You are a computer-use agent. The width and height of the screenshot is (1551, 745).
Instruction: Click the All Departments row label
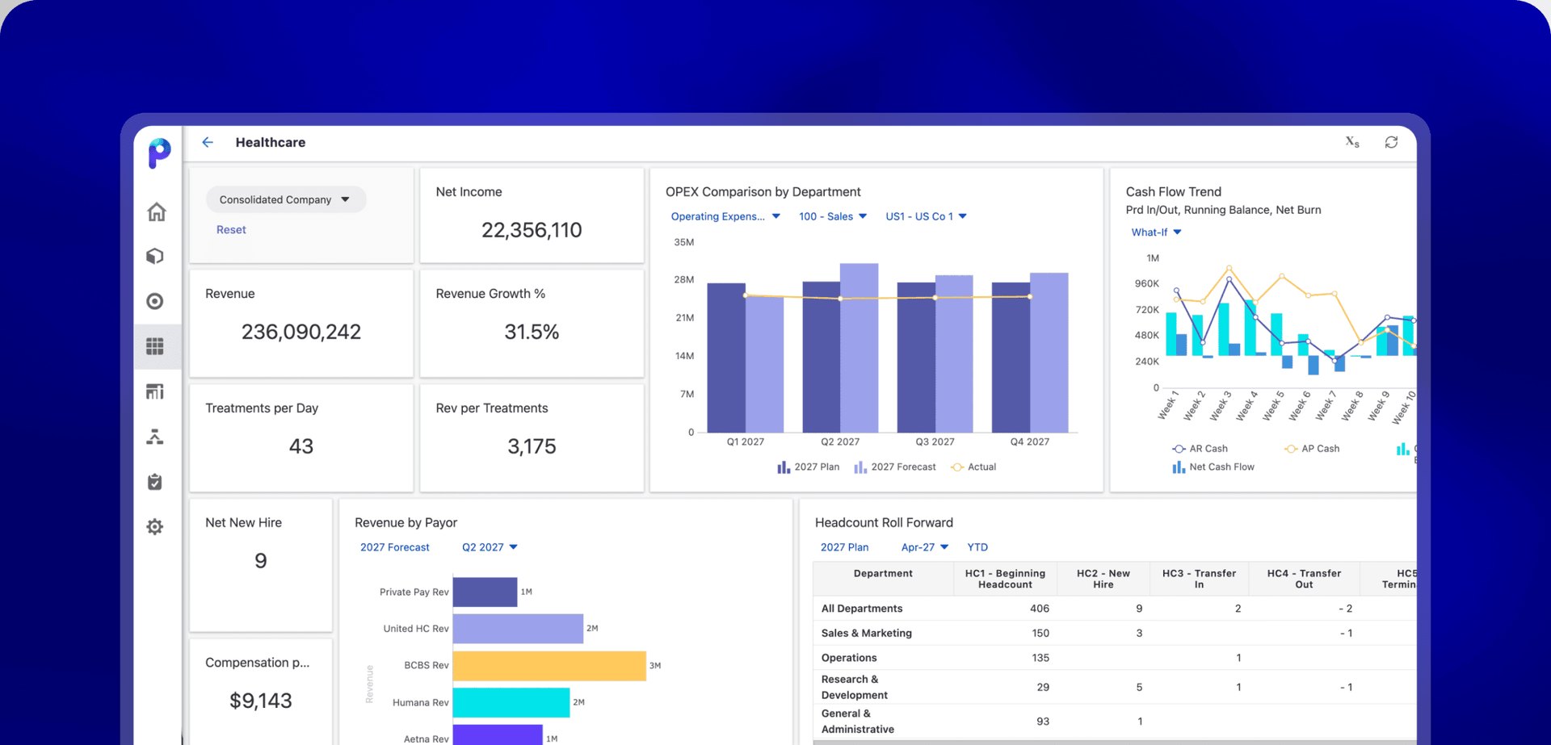tap(862, 609)
